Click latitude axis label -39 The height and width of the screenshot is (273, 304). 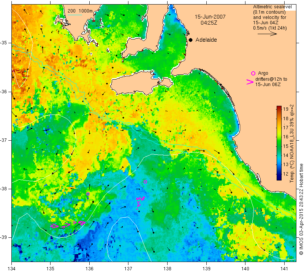(x=4, y=237)
